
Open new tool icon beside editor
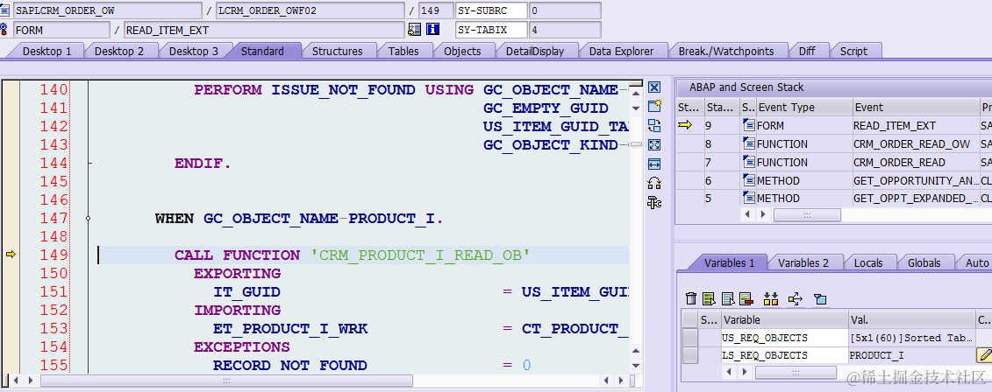(654, 106)
